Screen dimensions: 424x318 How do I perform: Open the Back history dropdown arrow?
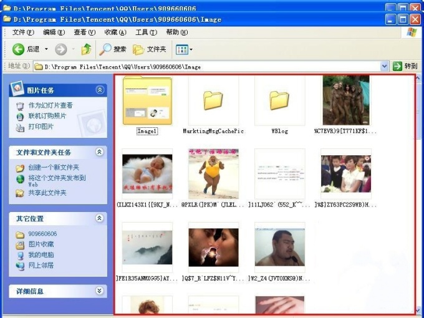46,49
